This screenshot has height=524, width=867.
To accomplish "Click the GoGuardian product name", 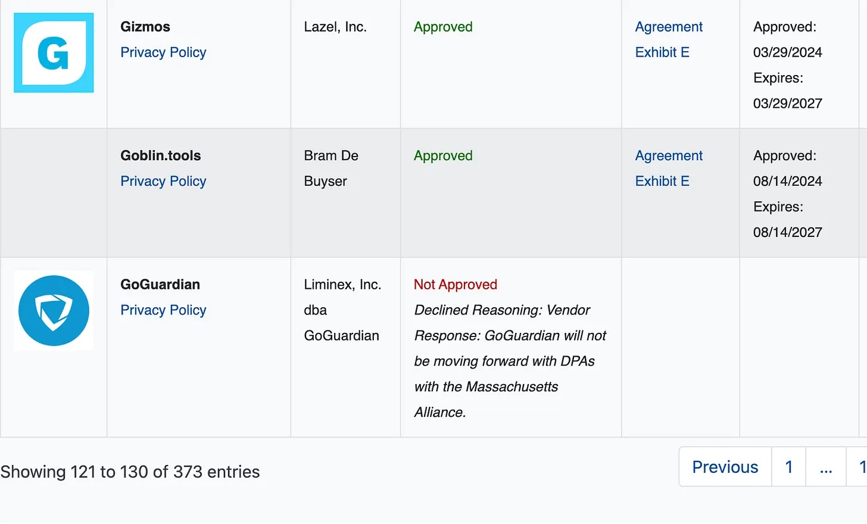I will point(160,285).
